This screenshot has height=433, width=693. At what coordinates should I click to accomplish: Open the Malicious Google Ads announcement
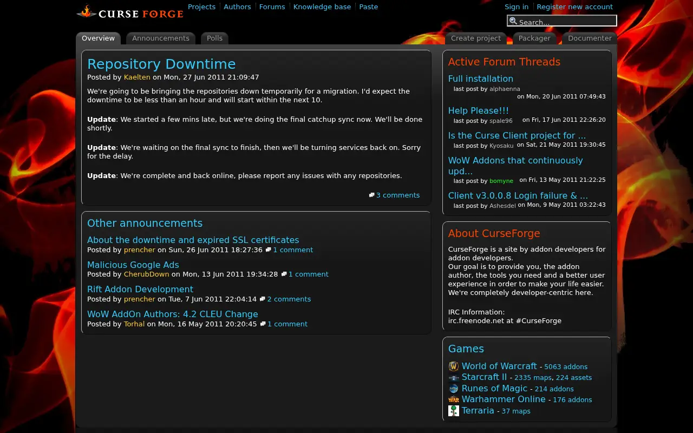tap(133, 265)
